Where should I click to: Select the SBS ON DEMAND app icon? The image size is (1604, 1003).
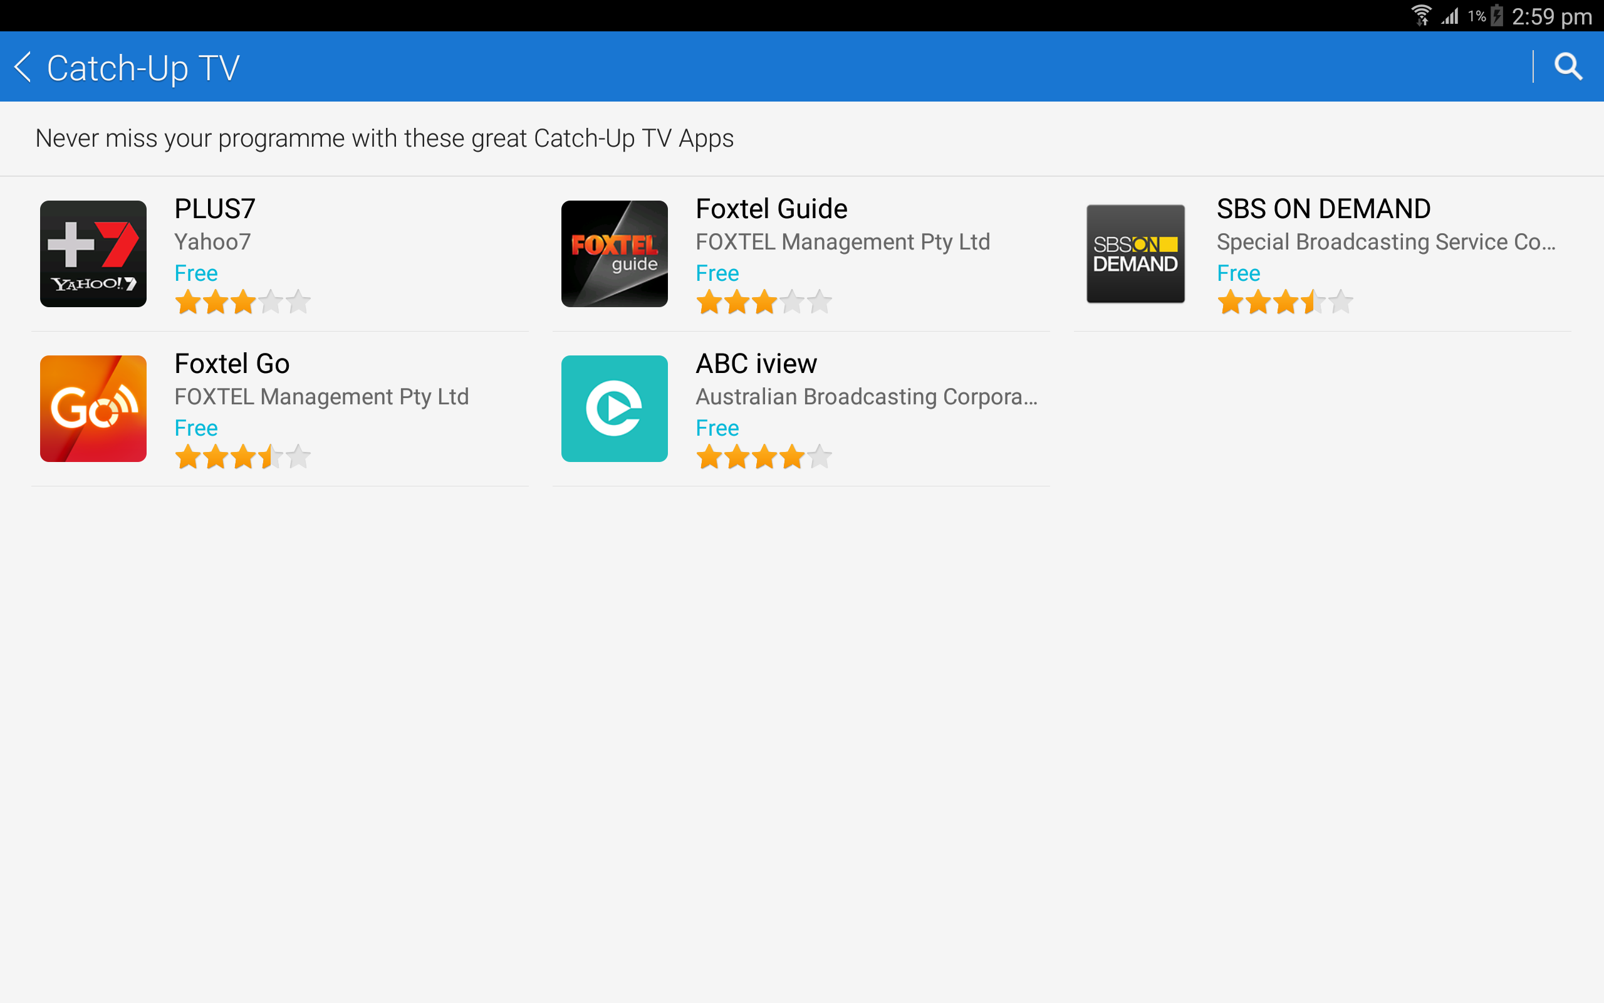1135,253
